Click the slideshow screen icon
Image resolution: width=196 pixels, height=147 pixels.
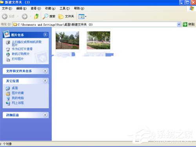point(8,49)
